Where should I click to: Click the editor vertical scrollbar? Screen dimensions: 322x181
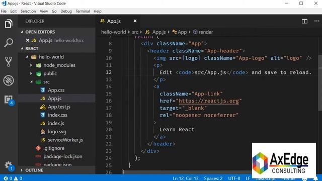(x=320, y=83)
